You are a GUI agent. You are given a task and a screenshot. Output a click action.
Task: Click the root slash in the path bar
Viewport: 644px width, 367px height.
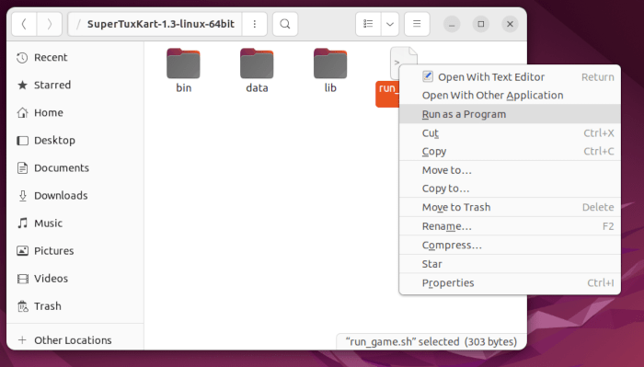coord(78,24)
